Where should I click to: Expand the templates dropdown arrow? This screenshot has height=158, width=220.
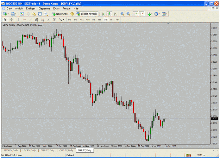pyautogui.click(x=166, y=14)
